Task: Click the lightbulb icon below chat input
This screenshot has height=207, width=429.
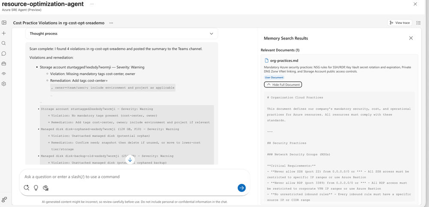Action: pos(36,188)
